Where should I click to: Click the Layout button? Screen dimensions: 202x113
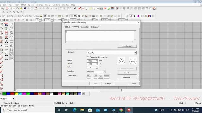127,73
